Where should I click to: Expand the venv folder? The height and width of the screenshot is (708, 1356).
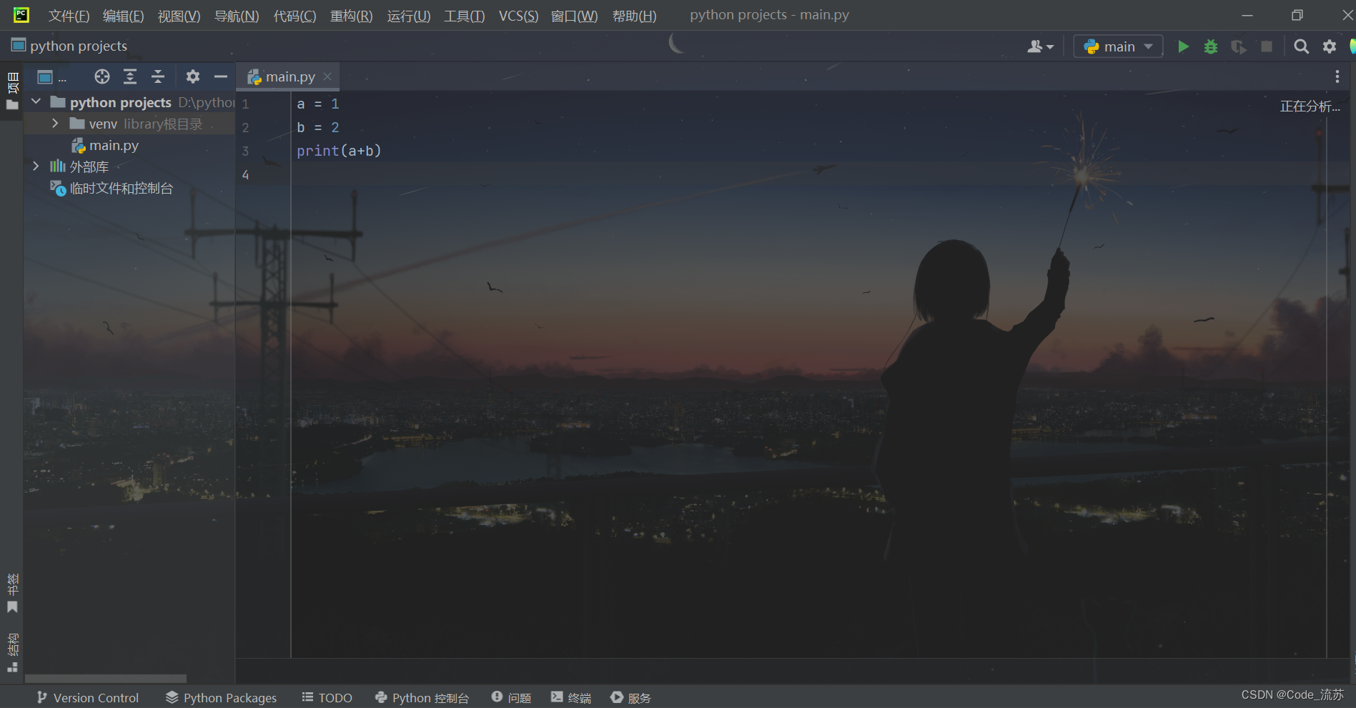pyautogui.click(x=55, y=124)
